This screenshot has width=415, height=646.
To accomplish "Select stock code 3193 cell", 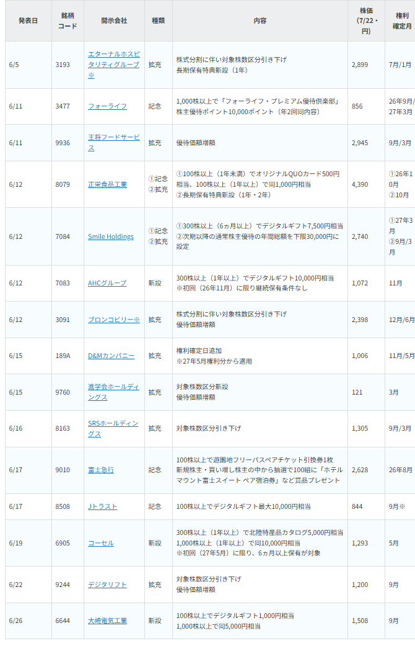I will click(x=68, y=65).
